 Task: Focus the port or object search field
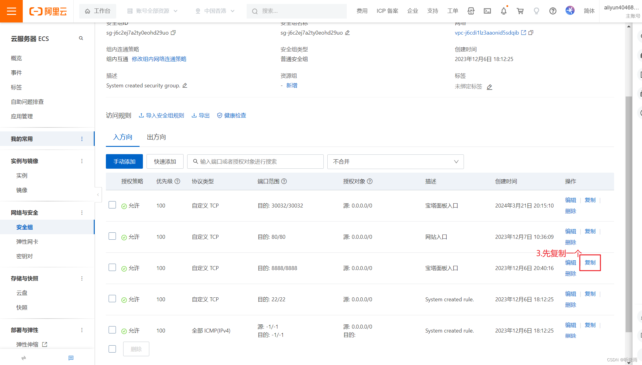255,162
